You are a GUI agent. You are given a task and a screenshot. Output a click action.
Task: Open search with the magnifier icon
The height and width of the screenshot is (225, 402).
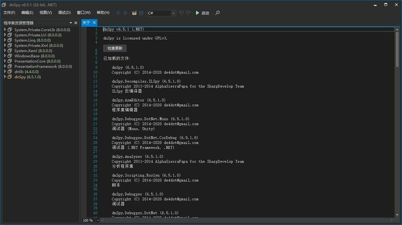point(218,13)
